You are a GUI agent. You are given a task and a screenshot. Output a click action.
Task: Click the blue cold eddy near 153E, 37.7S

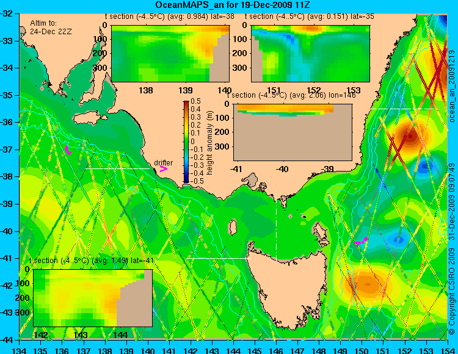tap(424, 167)
